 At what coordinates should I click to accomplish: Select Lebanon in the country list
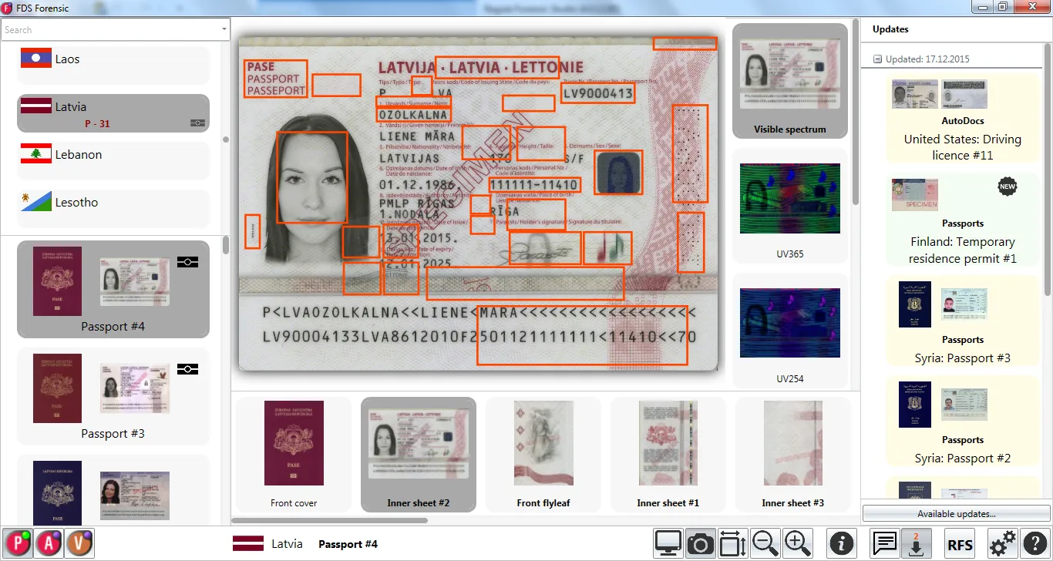point(113,155)
